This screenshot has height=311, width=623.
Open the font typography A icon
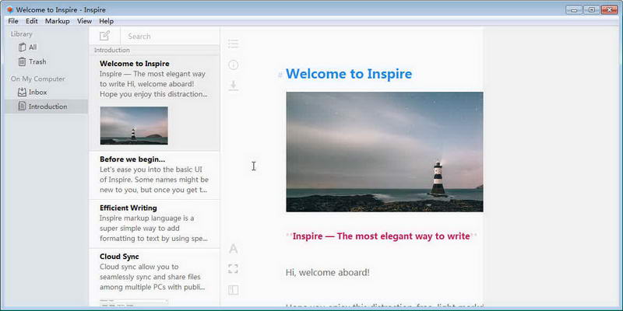(233, 249)
